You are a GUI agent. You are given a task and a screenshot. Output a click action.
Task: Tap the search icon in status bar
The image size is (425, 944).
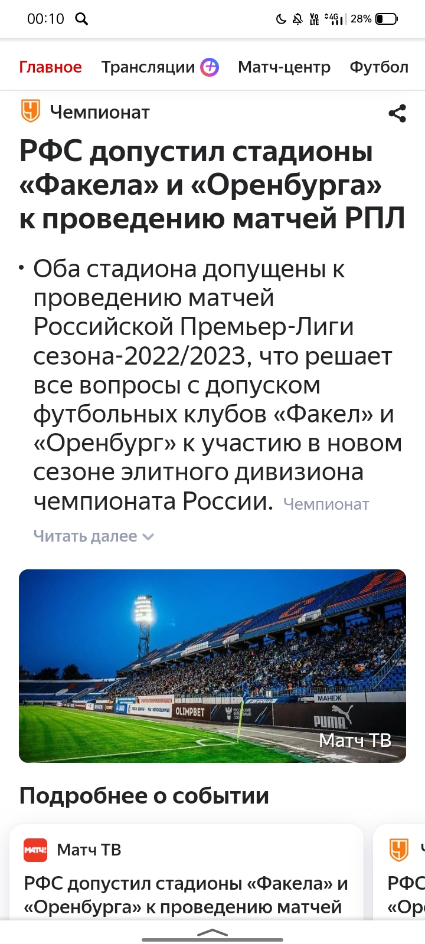81,19
